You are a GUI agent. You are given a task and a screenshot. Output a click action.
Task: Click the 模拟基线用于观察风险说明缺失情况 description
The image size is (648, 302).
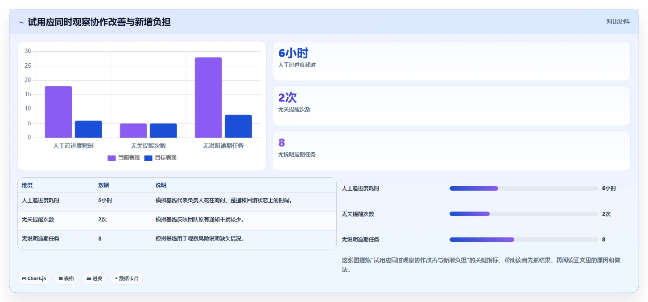199,239
